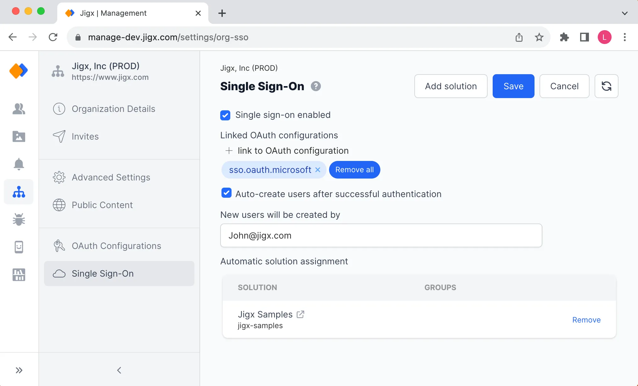Image resolution: width=638 pixels, height=386 pixels.
Task: Open the browser three-dot menu
Action: coord(625,37)
